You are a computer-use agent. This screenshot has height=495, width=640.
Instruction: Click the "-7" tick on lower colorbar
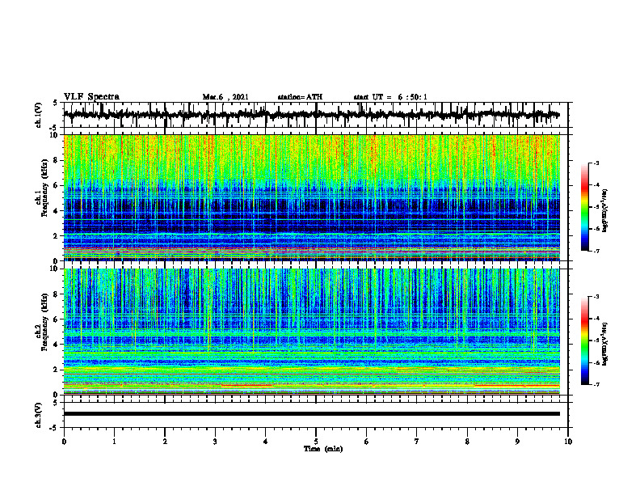(596, 384)
